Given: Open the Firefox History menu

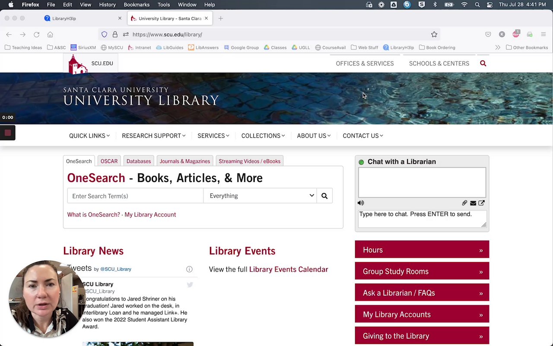Looking at the screenshot, I should pyautogui.click(x=107, y=5).
